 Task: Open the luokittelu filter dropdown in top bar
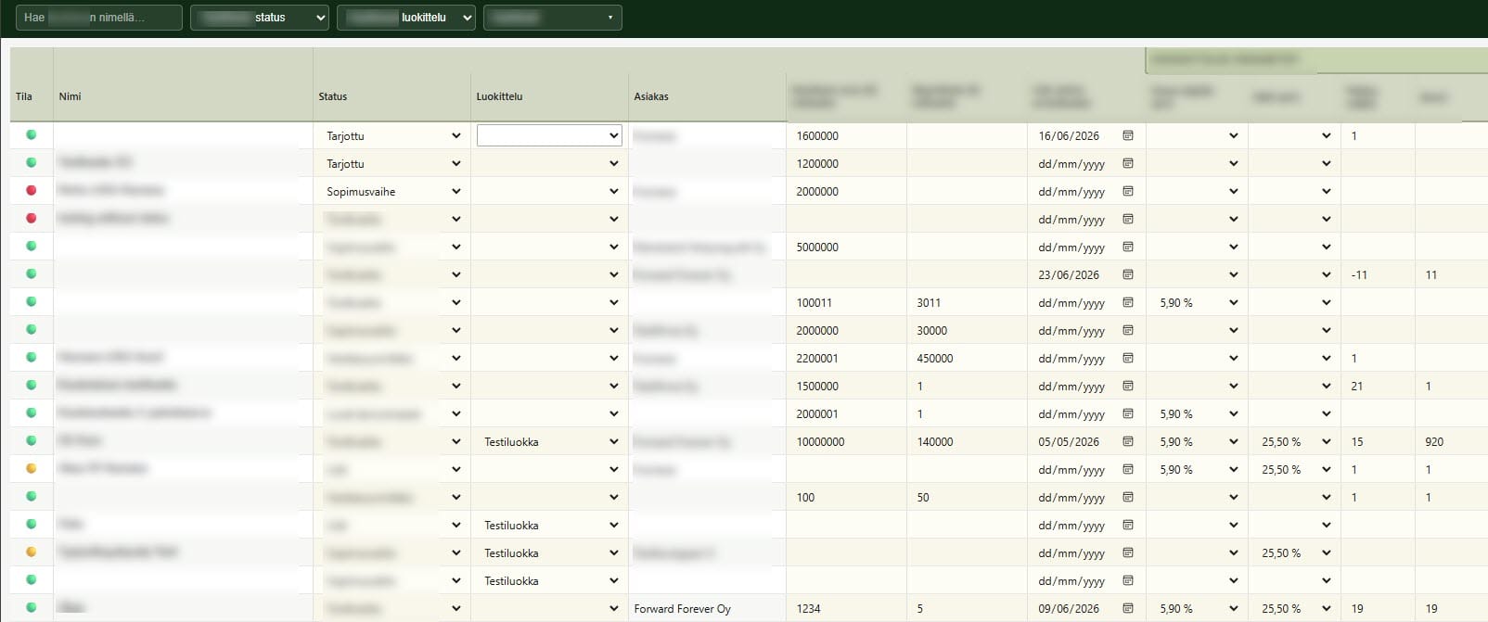tap(406, 18)
